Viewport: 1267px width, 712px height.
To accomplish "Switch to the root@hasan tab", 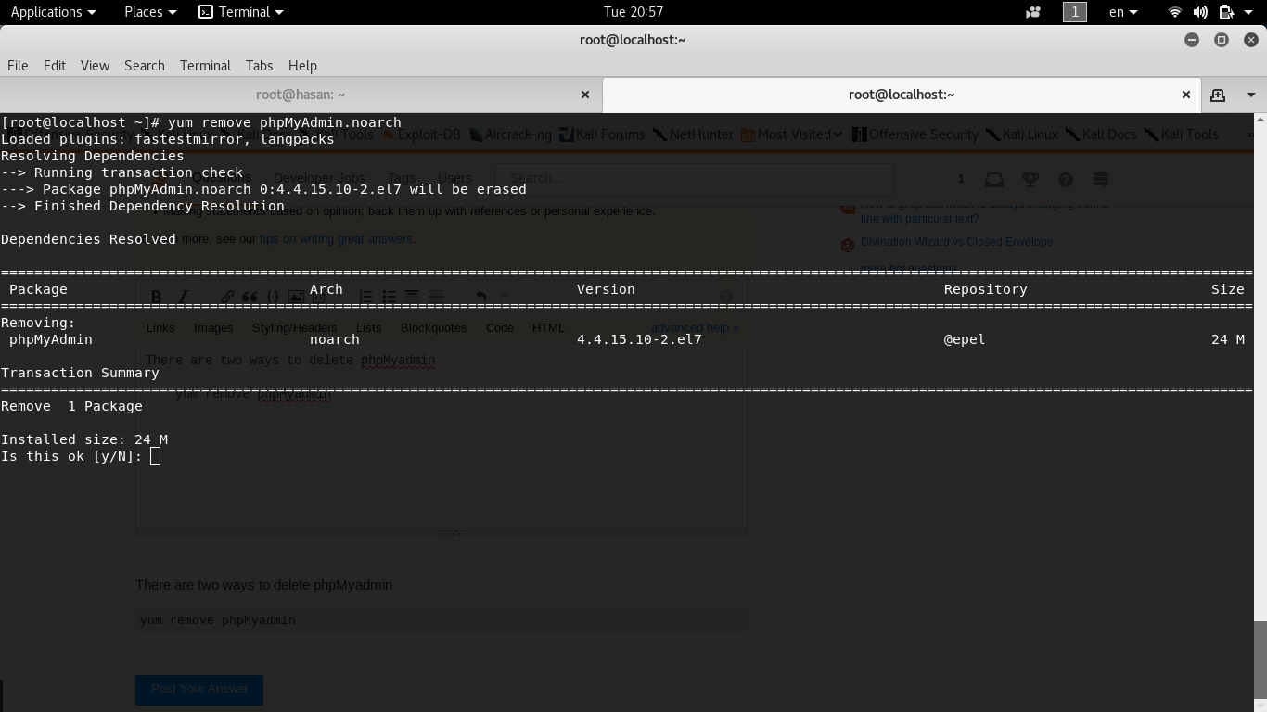I will point(301,95).
